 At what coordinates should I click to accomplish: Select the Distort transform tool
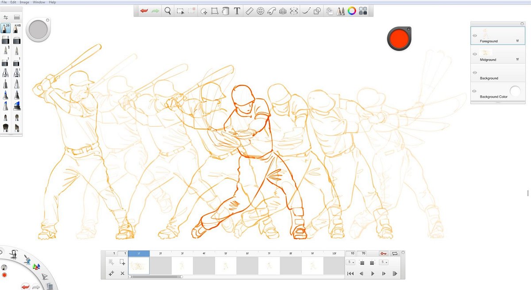point(215,11)
